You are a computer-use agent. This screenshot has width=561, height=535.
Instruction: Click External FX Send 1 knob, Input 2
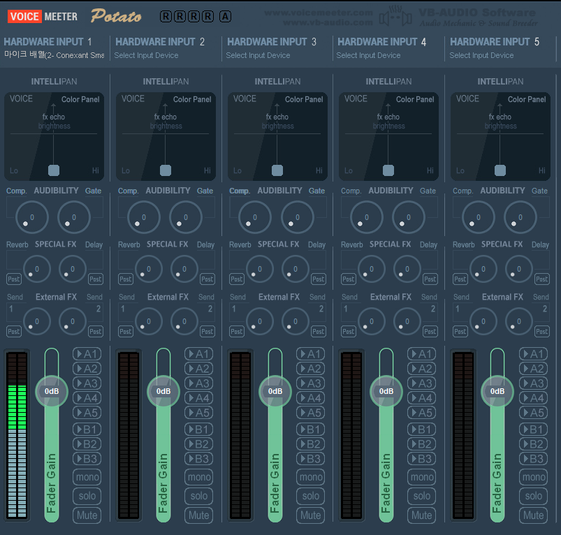click(x=149, y=321)
